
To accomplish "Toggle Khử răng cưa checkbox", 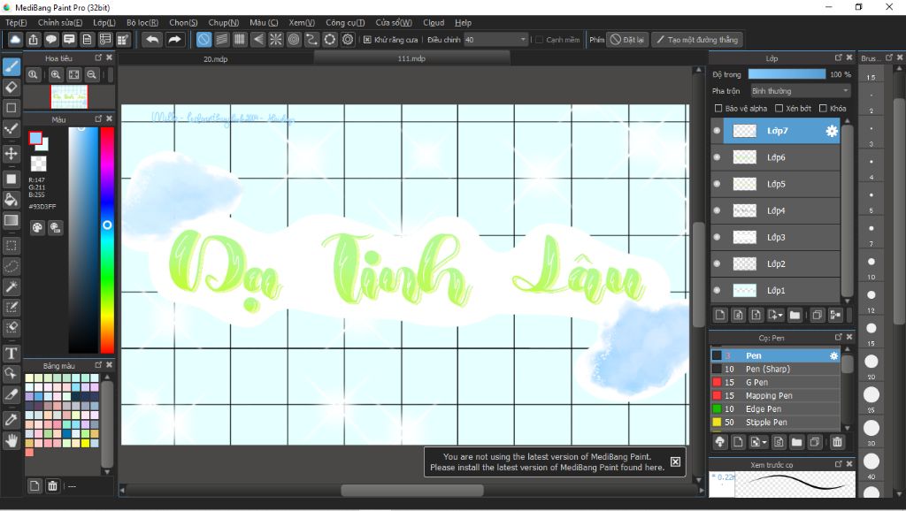I will [367, 40].
